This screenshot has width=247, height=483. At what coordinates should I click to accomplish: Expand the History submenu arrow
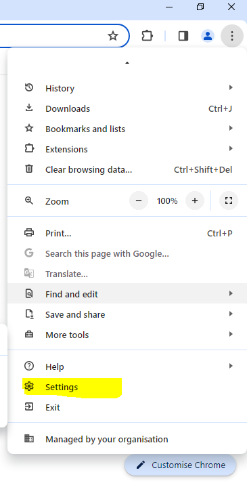(x=231, y=88)
